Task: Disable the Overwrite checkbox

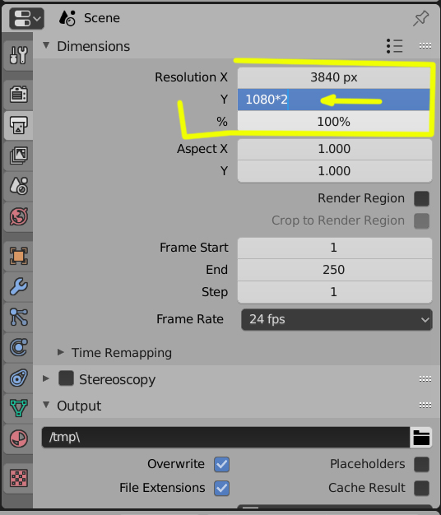Action: (x=221, y=464)
